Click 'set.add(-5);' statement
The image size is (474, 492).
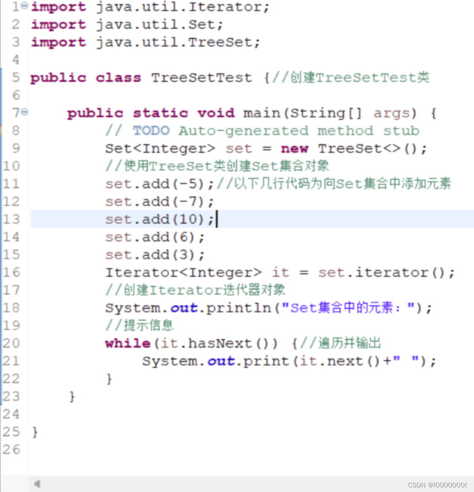[x=159, y=184]
